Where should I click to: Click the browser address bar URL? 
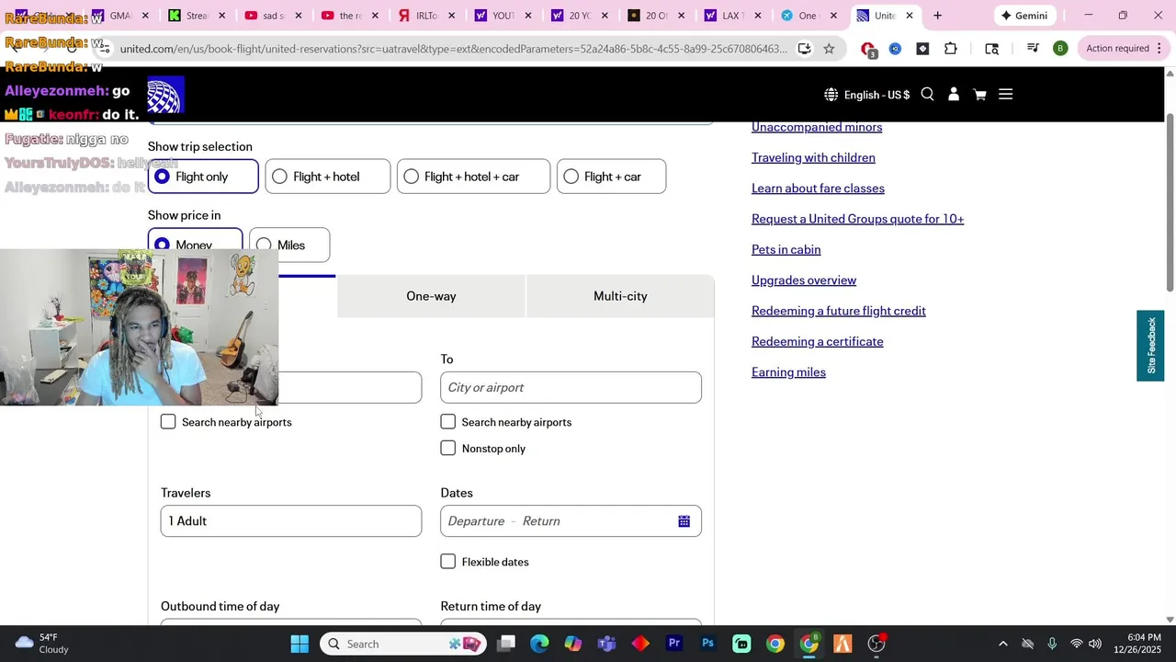click(x=453, y=49)
